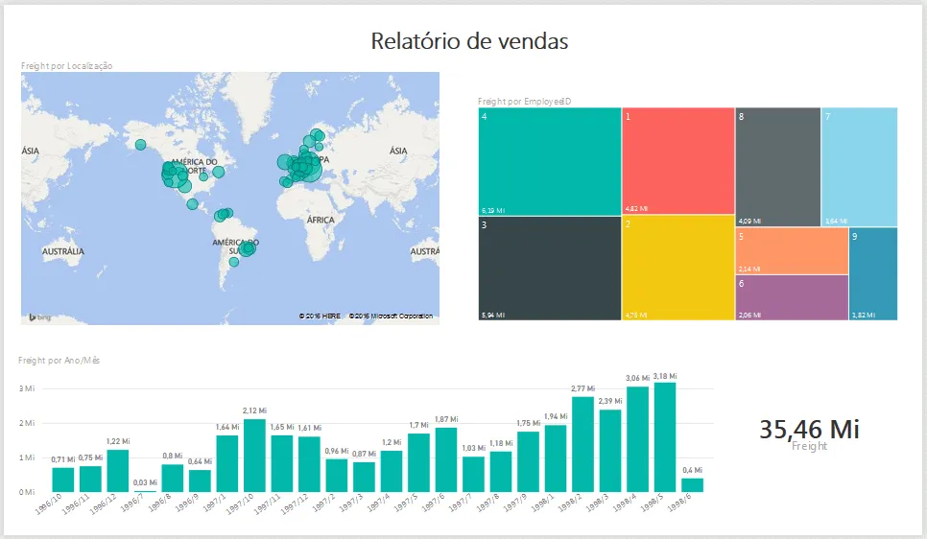This screenshot has width=927, height=539.
Task: Click the 'ÁFRICA' label on the map
Action: pos(321,220)
